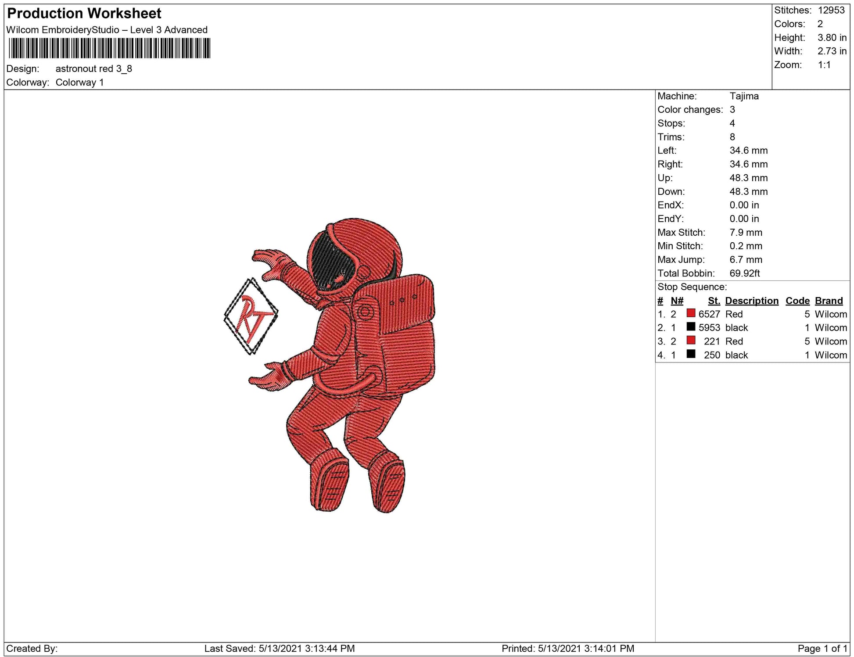Screen dimensions: 854x657
Task: Click the black swatch in stop sequence row 4
Action: [x=691, y=354]
